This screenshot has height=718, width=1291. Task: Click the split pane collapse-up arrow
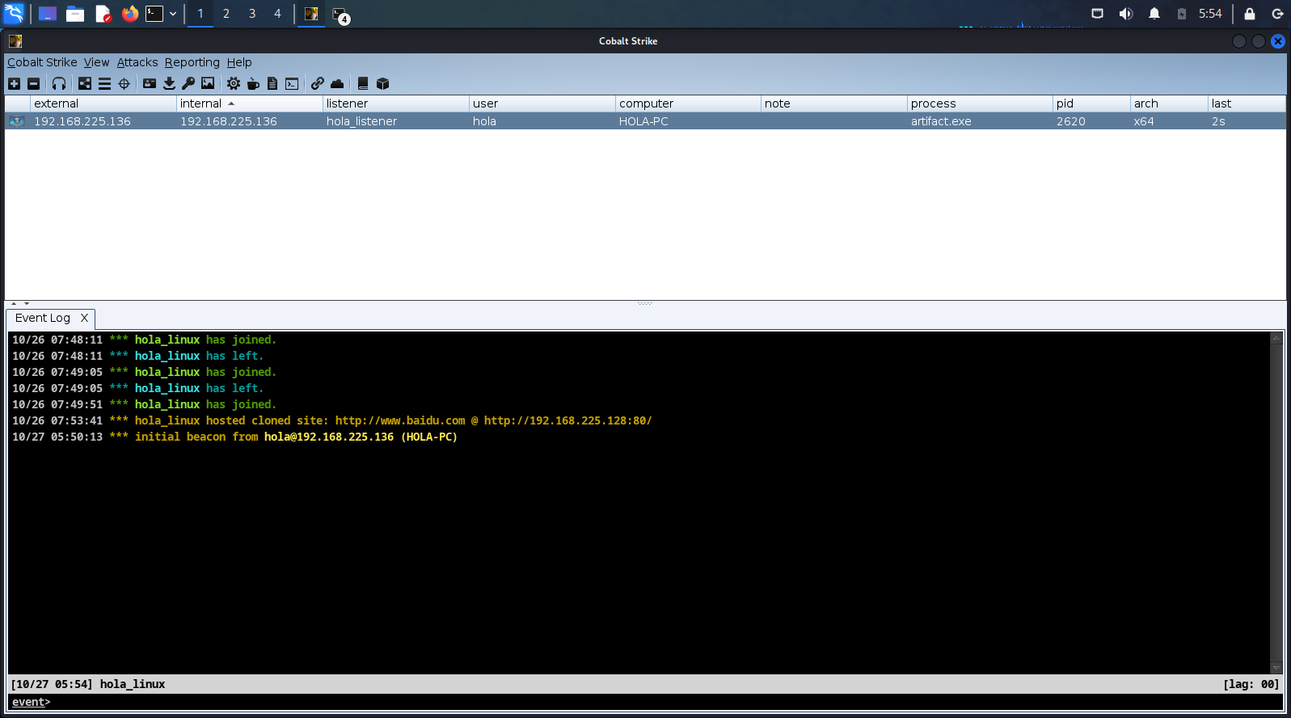pos(14,303)
